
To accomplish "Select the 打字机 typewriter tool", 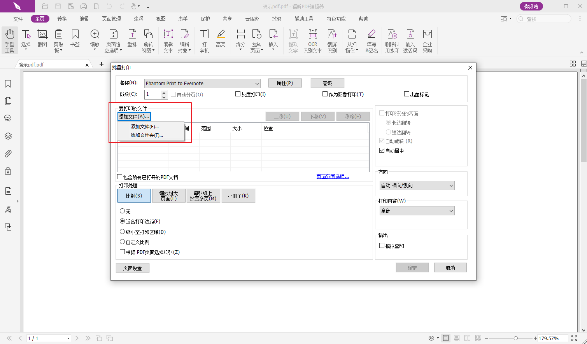I will pos(204,40).
